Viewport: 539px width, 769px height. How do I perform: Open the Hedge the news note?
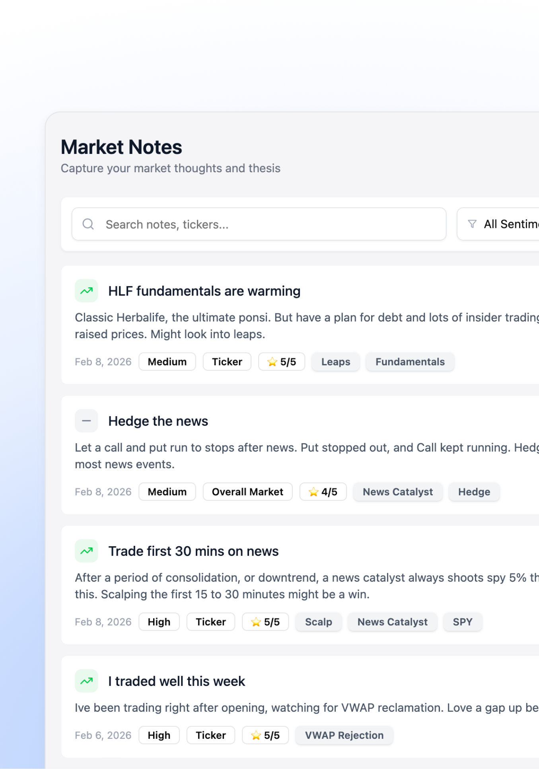(158, 421)
